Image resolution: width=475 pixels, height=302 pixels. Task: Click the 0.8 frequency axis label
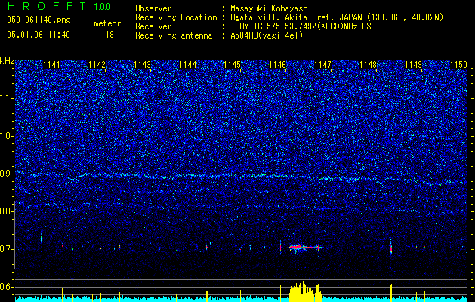7,211
